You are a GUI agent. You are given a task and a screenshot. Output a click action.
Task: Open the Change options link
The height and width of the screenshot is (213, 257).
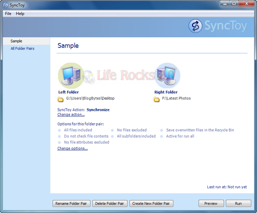point(72,148)
